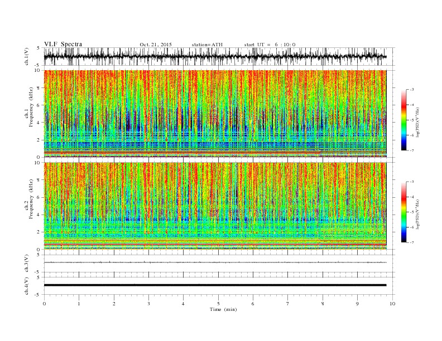Viewport: 442px width, 341px height.
Task: Click the 'start UT = 6 :10: 0' text
Action: coord(270,45)
